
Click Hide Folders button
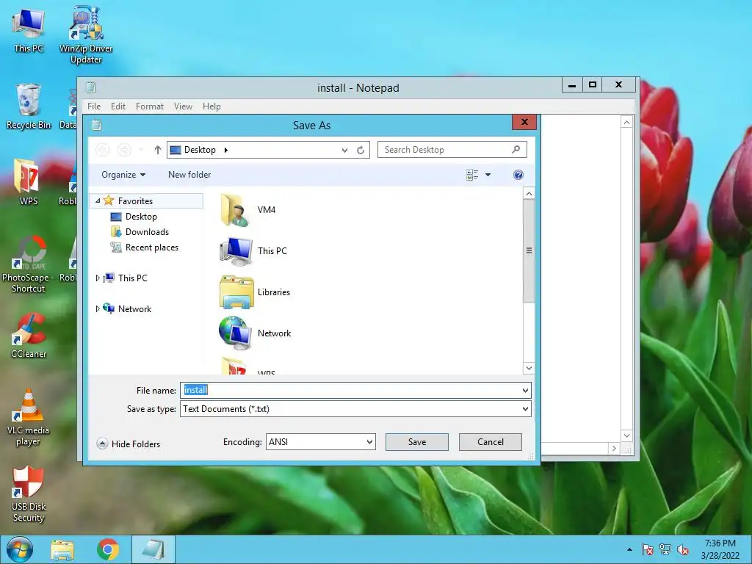[x=128, y=444]
